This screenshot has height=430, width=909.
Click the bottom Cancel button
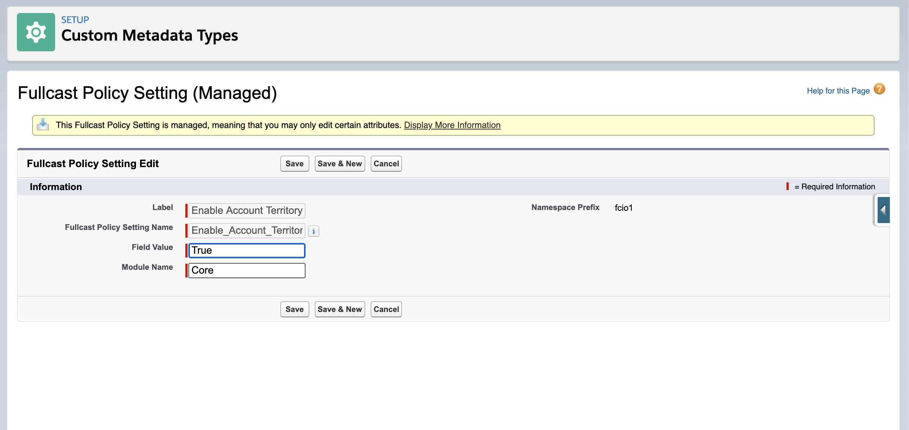(386, 309)
